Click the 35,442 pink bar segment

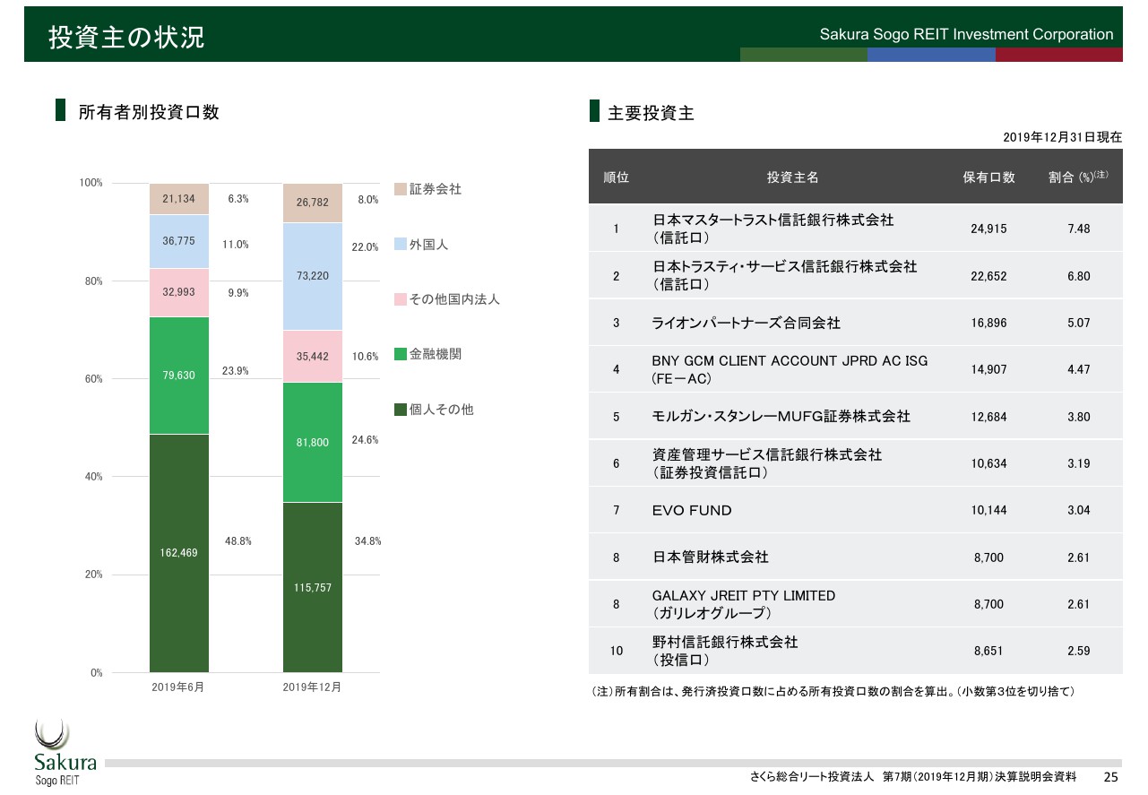click(x=313, y=357)
